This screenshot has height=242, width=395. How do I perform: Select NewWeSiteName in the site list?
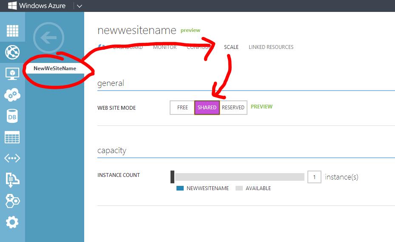(x=55, y=68)
